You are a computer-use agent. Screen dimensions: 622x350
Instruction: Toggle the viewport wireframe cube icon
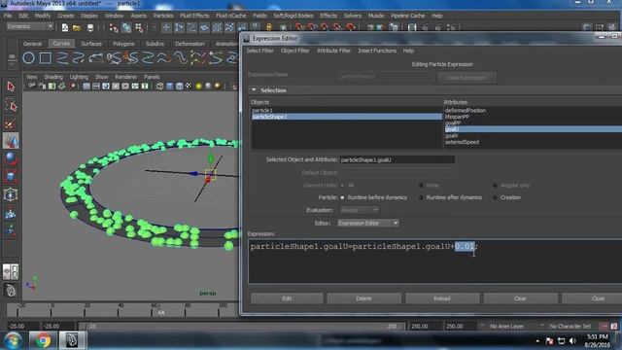coord(159,86)
